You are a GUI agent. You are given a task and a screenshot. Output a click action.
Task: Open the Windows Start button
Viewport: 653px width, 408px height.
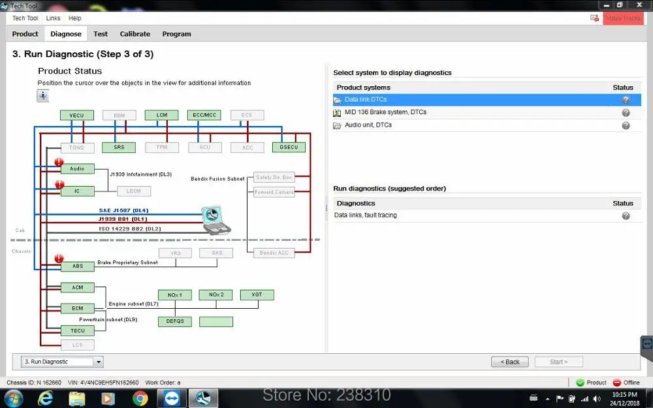click(x=12, y=398)
